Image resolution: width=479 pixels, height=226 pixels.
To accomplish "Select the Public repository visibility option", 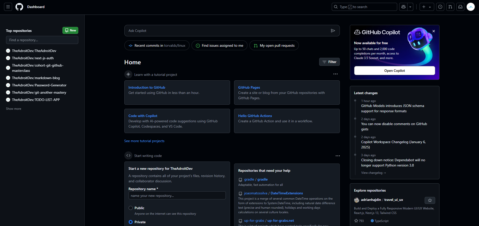I will [131, 208].
